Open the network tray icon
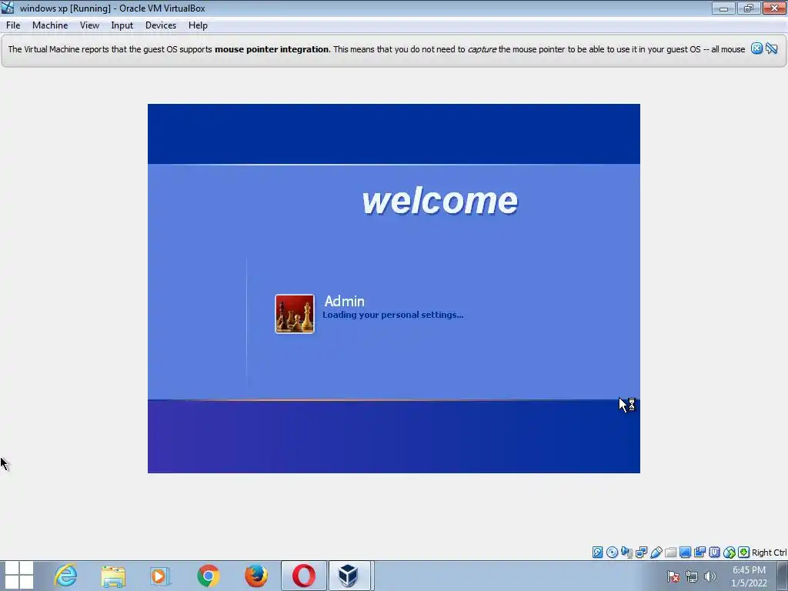The width and height of the screenshot is (788, 591). (x=692, y=576)
